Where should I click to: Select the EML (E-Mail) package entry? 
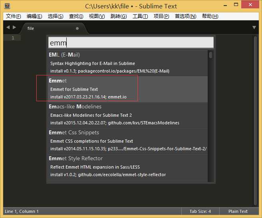(128, 63)
